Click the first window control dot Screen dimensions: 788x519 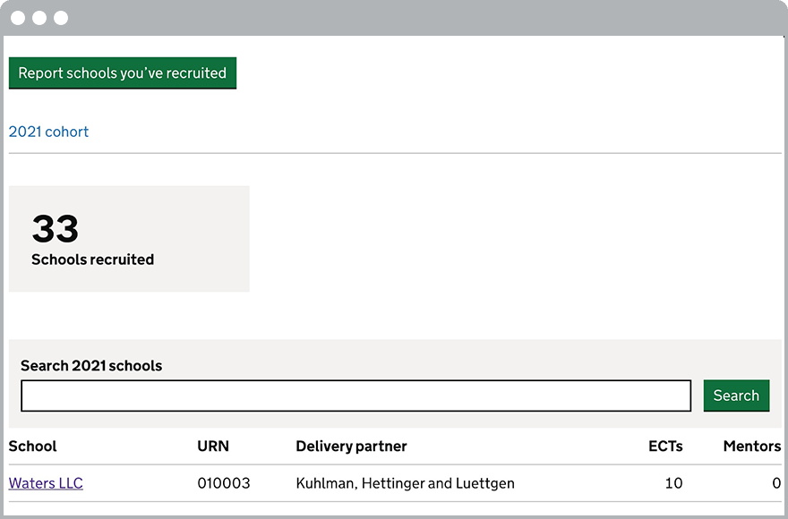(x=18, y=18)
